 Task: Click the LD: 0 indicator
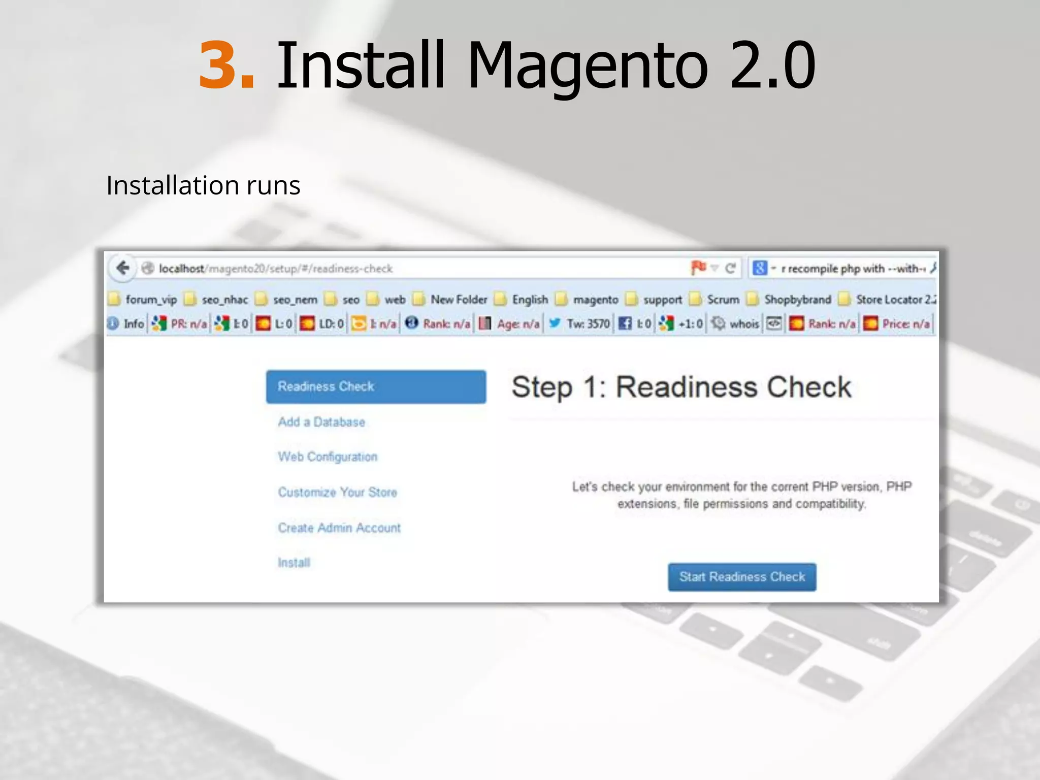click(x=321, y=323)
